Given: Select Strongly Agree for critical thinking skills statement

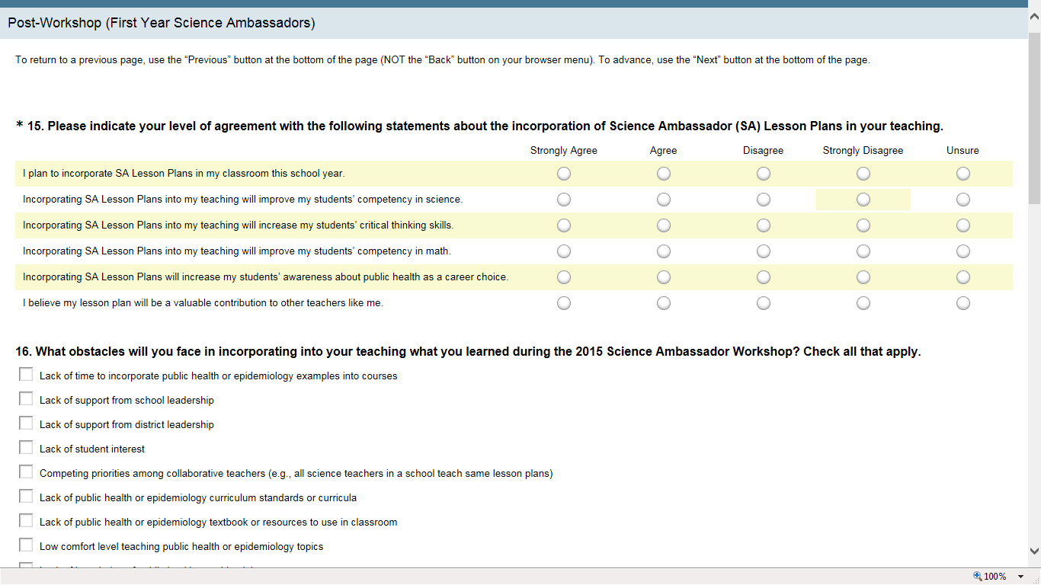Looking at the screenshot, I should tap(564, 225).
